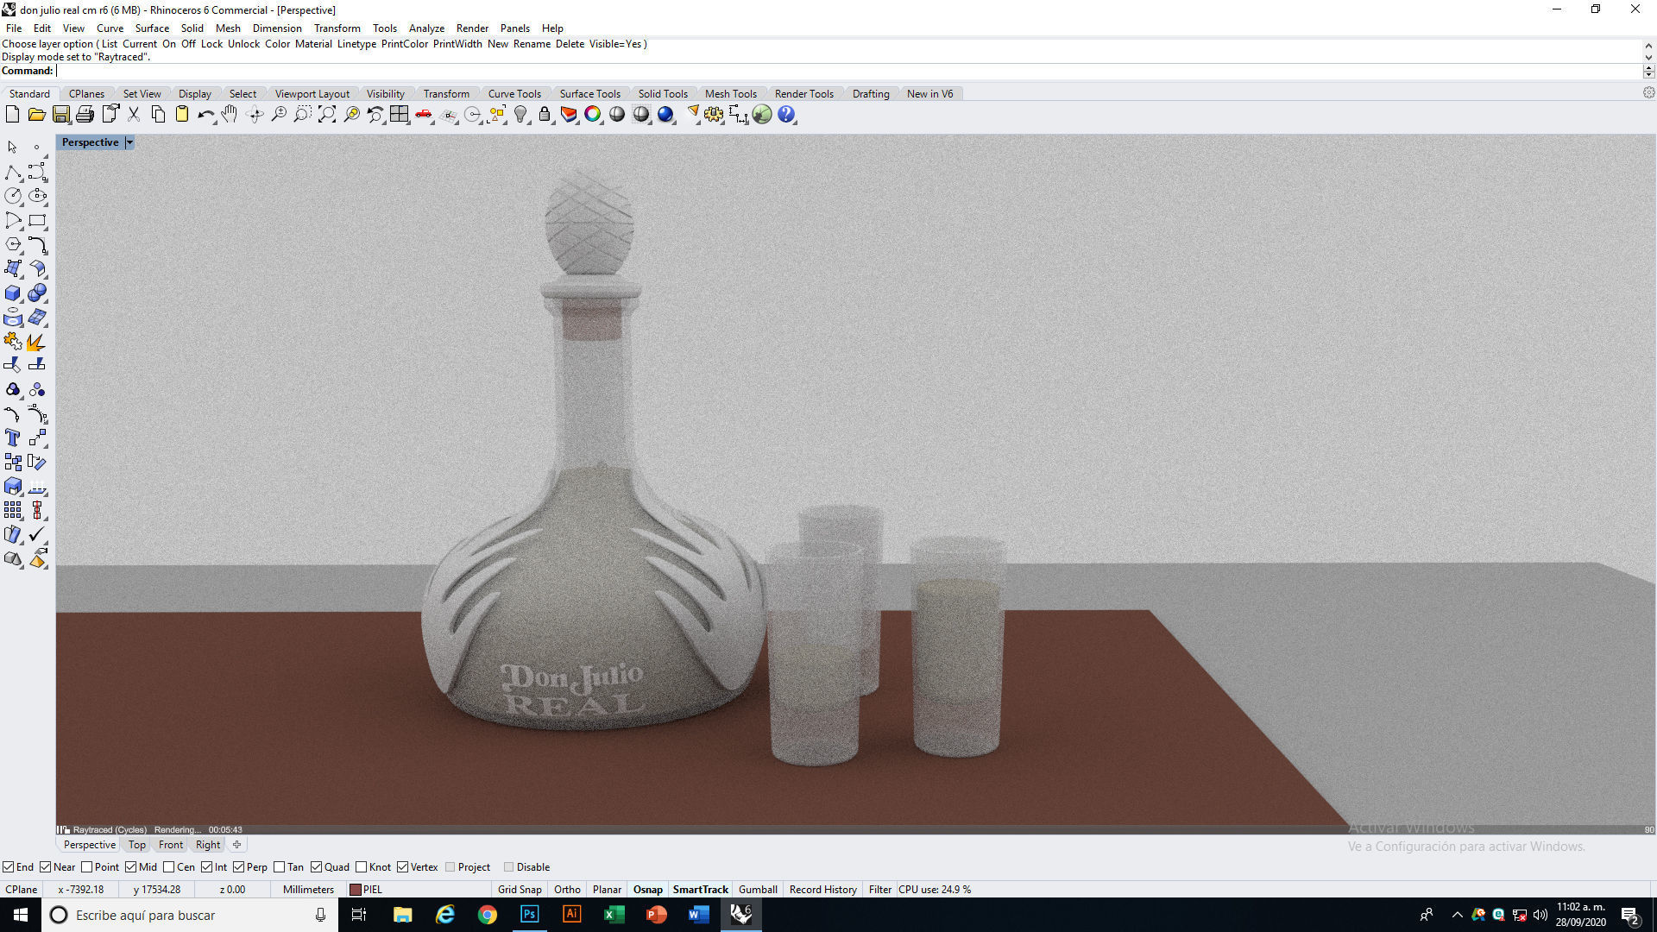
Task: Switch to the Top viewport tab
Action: coord(137,845)
